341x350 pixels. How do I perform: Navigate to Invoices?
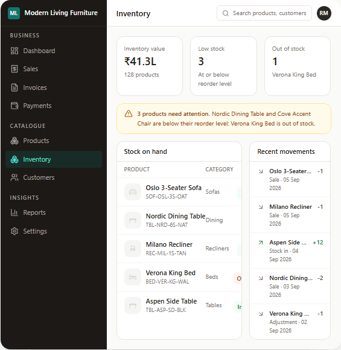pos(54,87)
